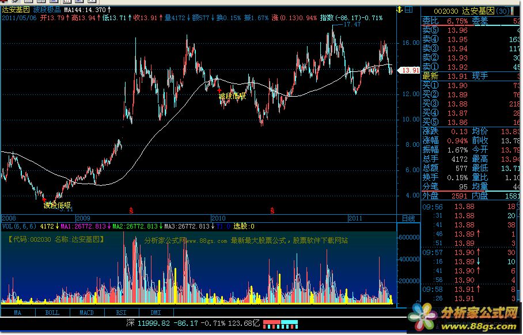Switch to the RSI indicator tab
This screenshot has height=335, width=523.
(x=122, y=313)
